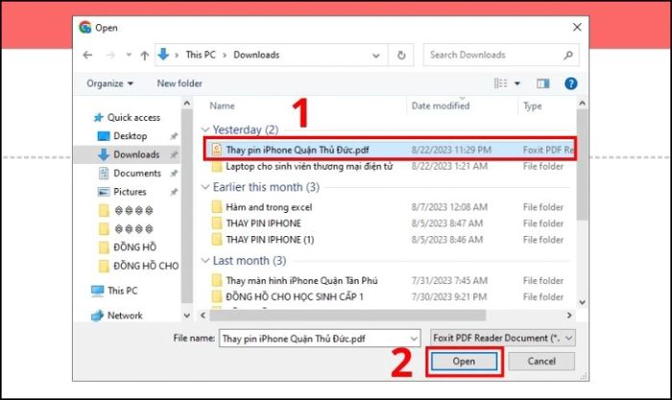The height and width of the screenshot is (400, 672).
Task: Go up one folder level
Action: point(144,56)
